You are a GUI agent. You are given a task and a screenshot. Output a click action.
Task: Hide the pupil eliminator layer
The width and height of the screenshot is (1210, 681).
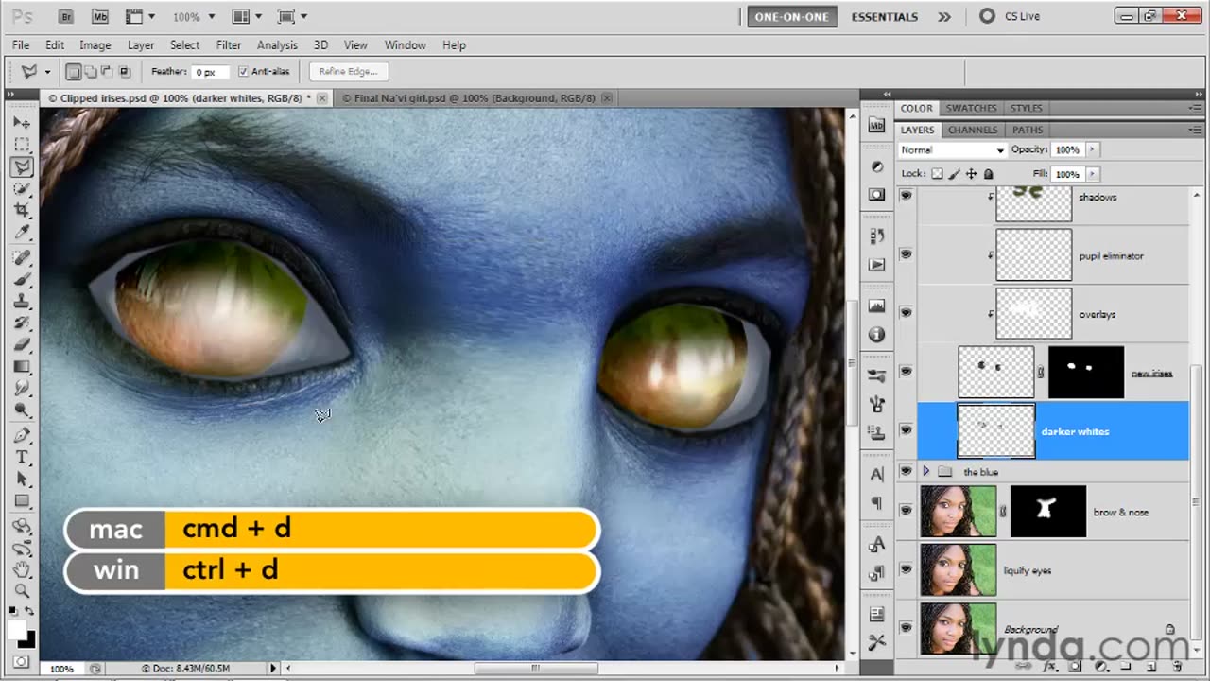(906, 254)
